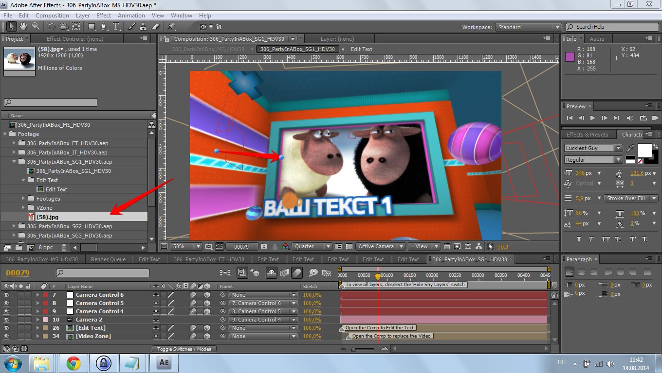
Task: Open the Composition menu
Action: coord(52,16)
